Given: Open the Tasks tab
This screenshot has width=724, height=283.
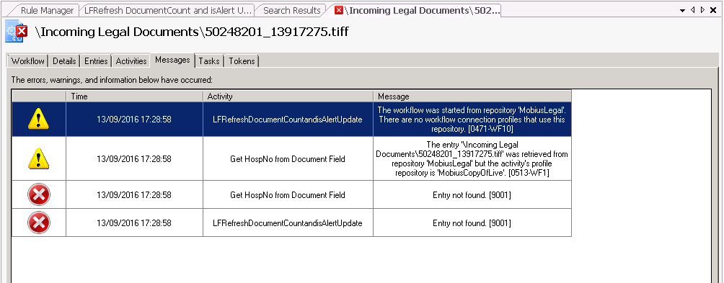Looking at the screenshot, I should pos(209,60).
